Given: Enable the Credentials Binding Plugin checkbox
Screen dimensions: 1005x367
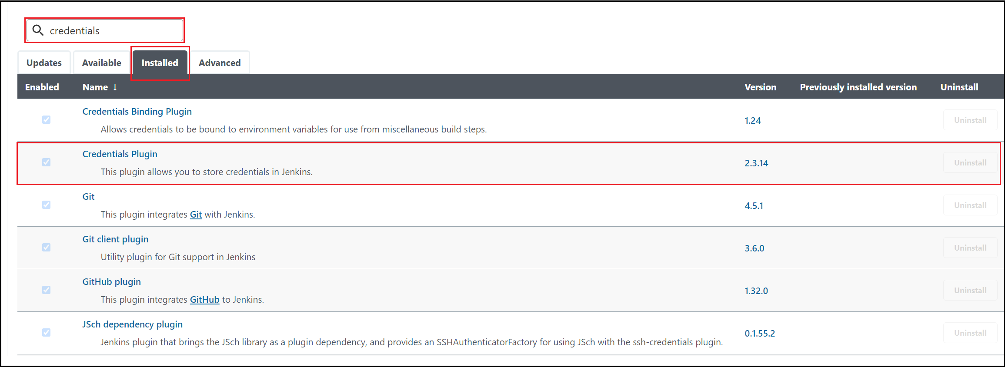Looking at the screenshot, I should (x=46, y=119).
